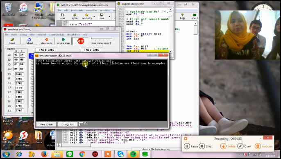Open the virtual drive menu

(x=73, y=34)
